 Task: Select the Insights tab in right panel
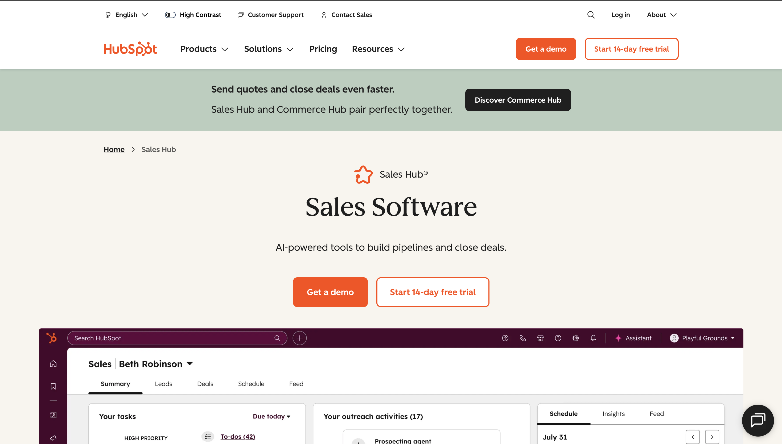point(614,413)
